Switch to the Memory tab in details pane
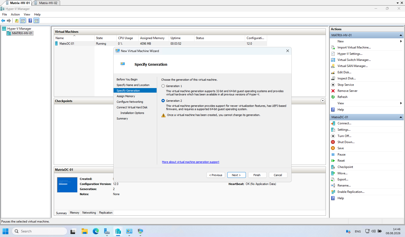405x237 pixels. pos(75,213)
